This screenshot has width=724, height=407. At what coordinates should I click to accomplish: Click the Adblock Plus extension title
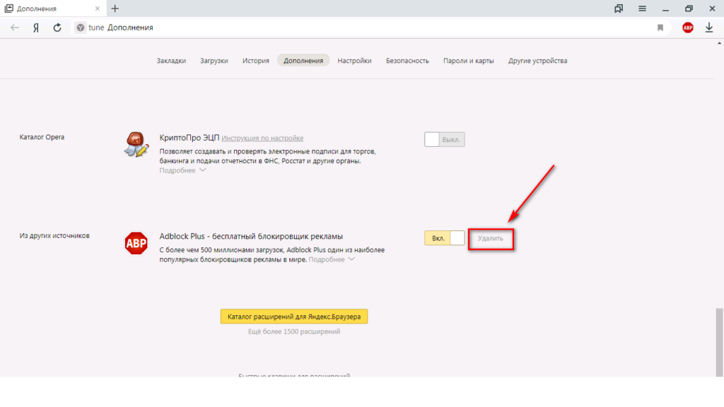pos(251,236)
